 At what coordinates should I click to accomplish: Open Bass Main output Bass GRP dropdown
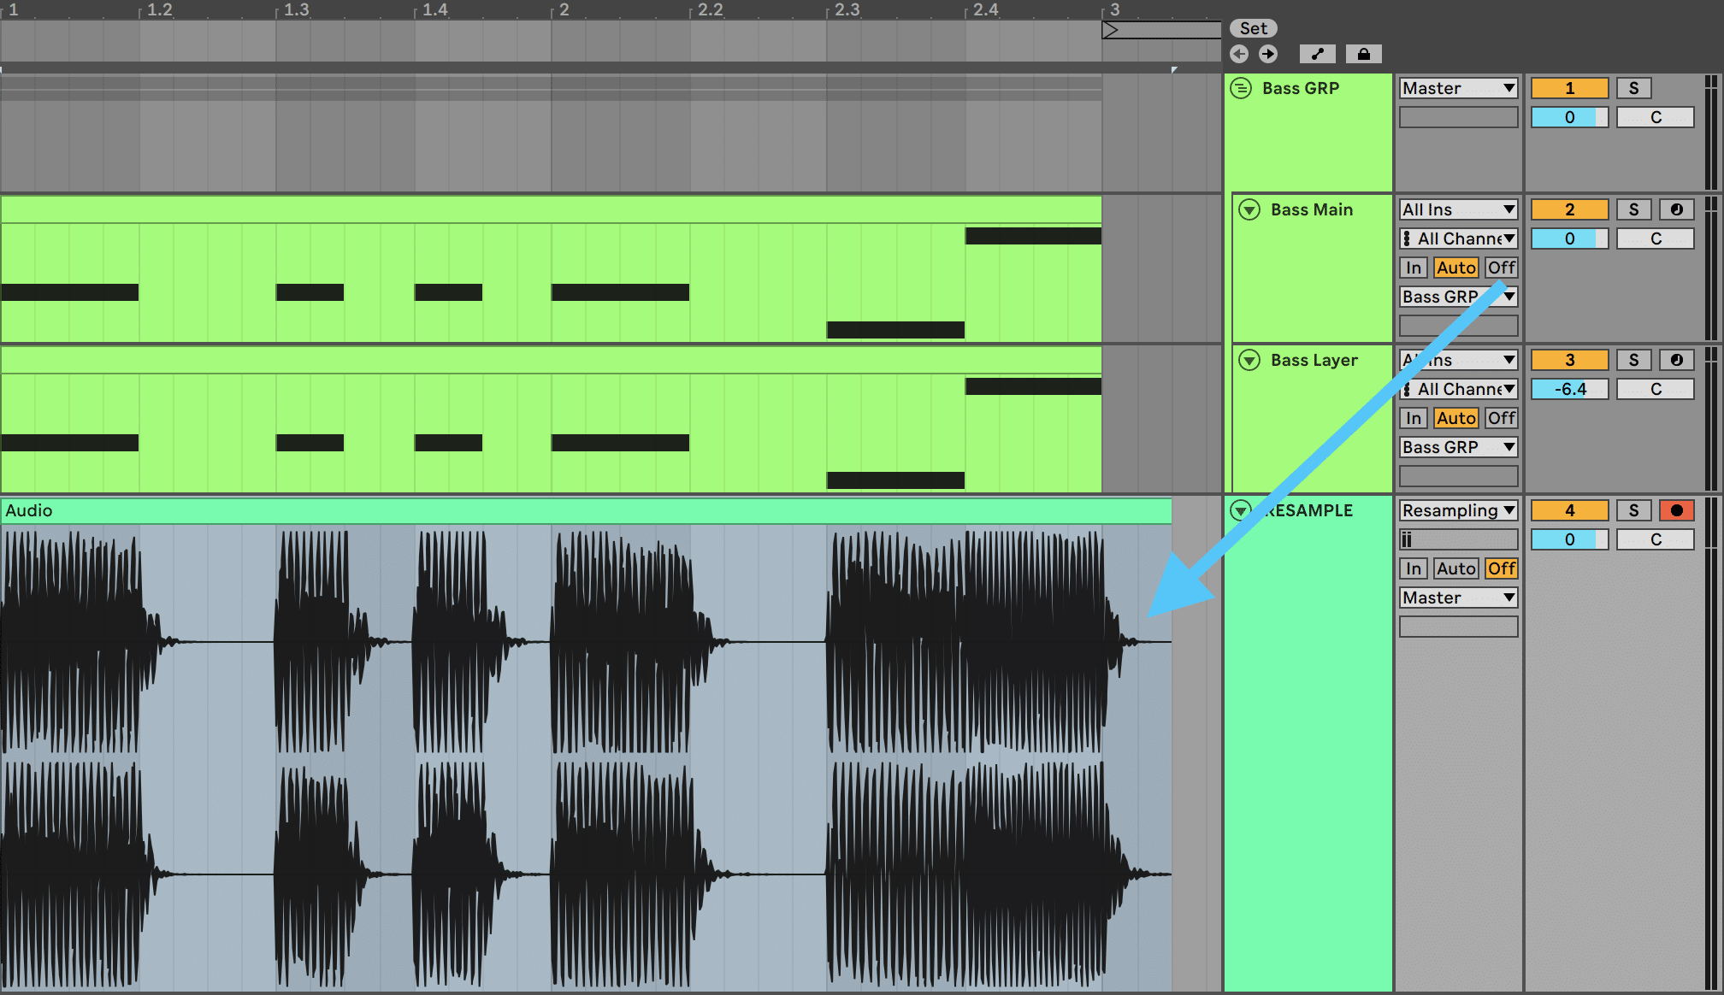[x=1459, y=297]
